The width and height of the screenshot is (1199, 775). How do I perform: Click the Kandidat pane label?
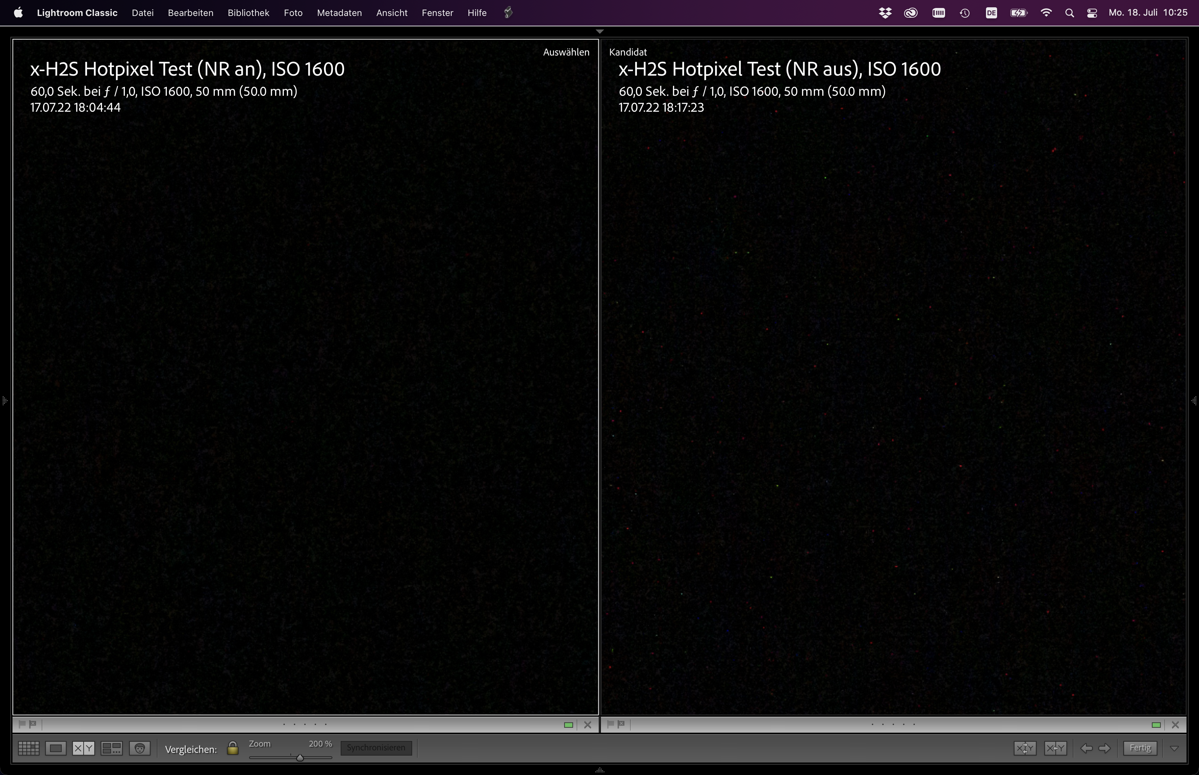[x=628, y=52]
